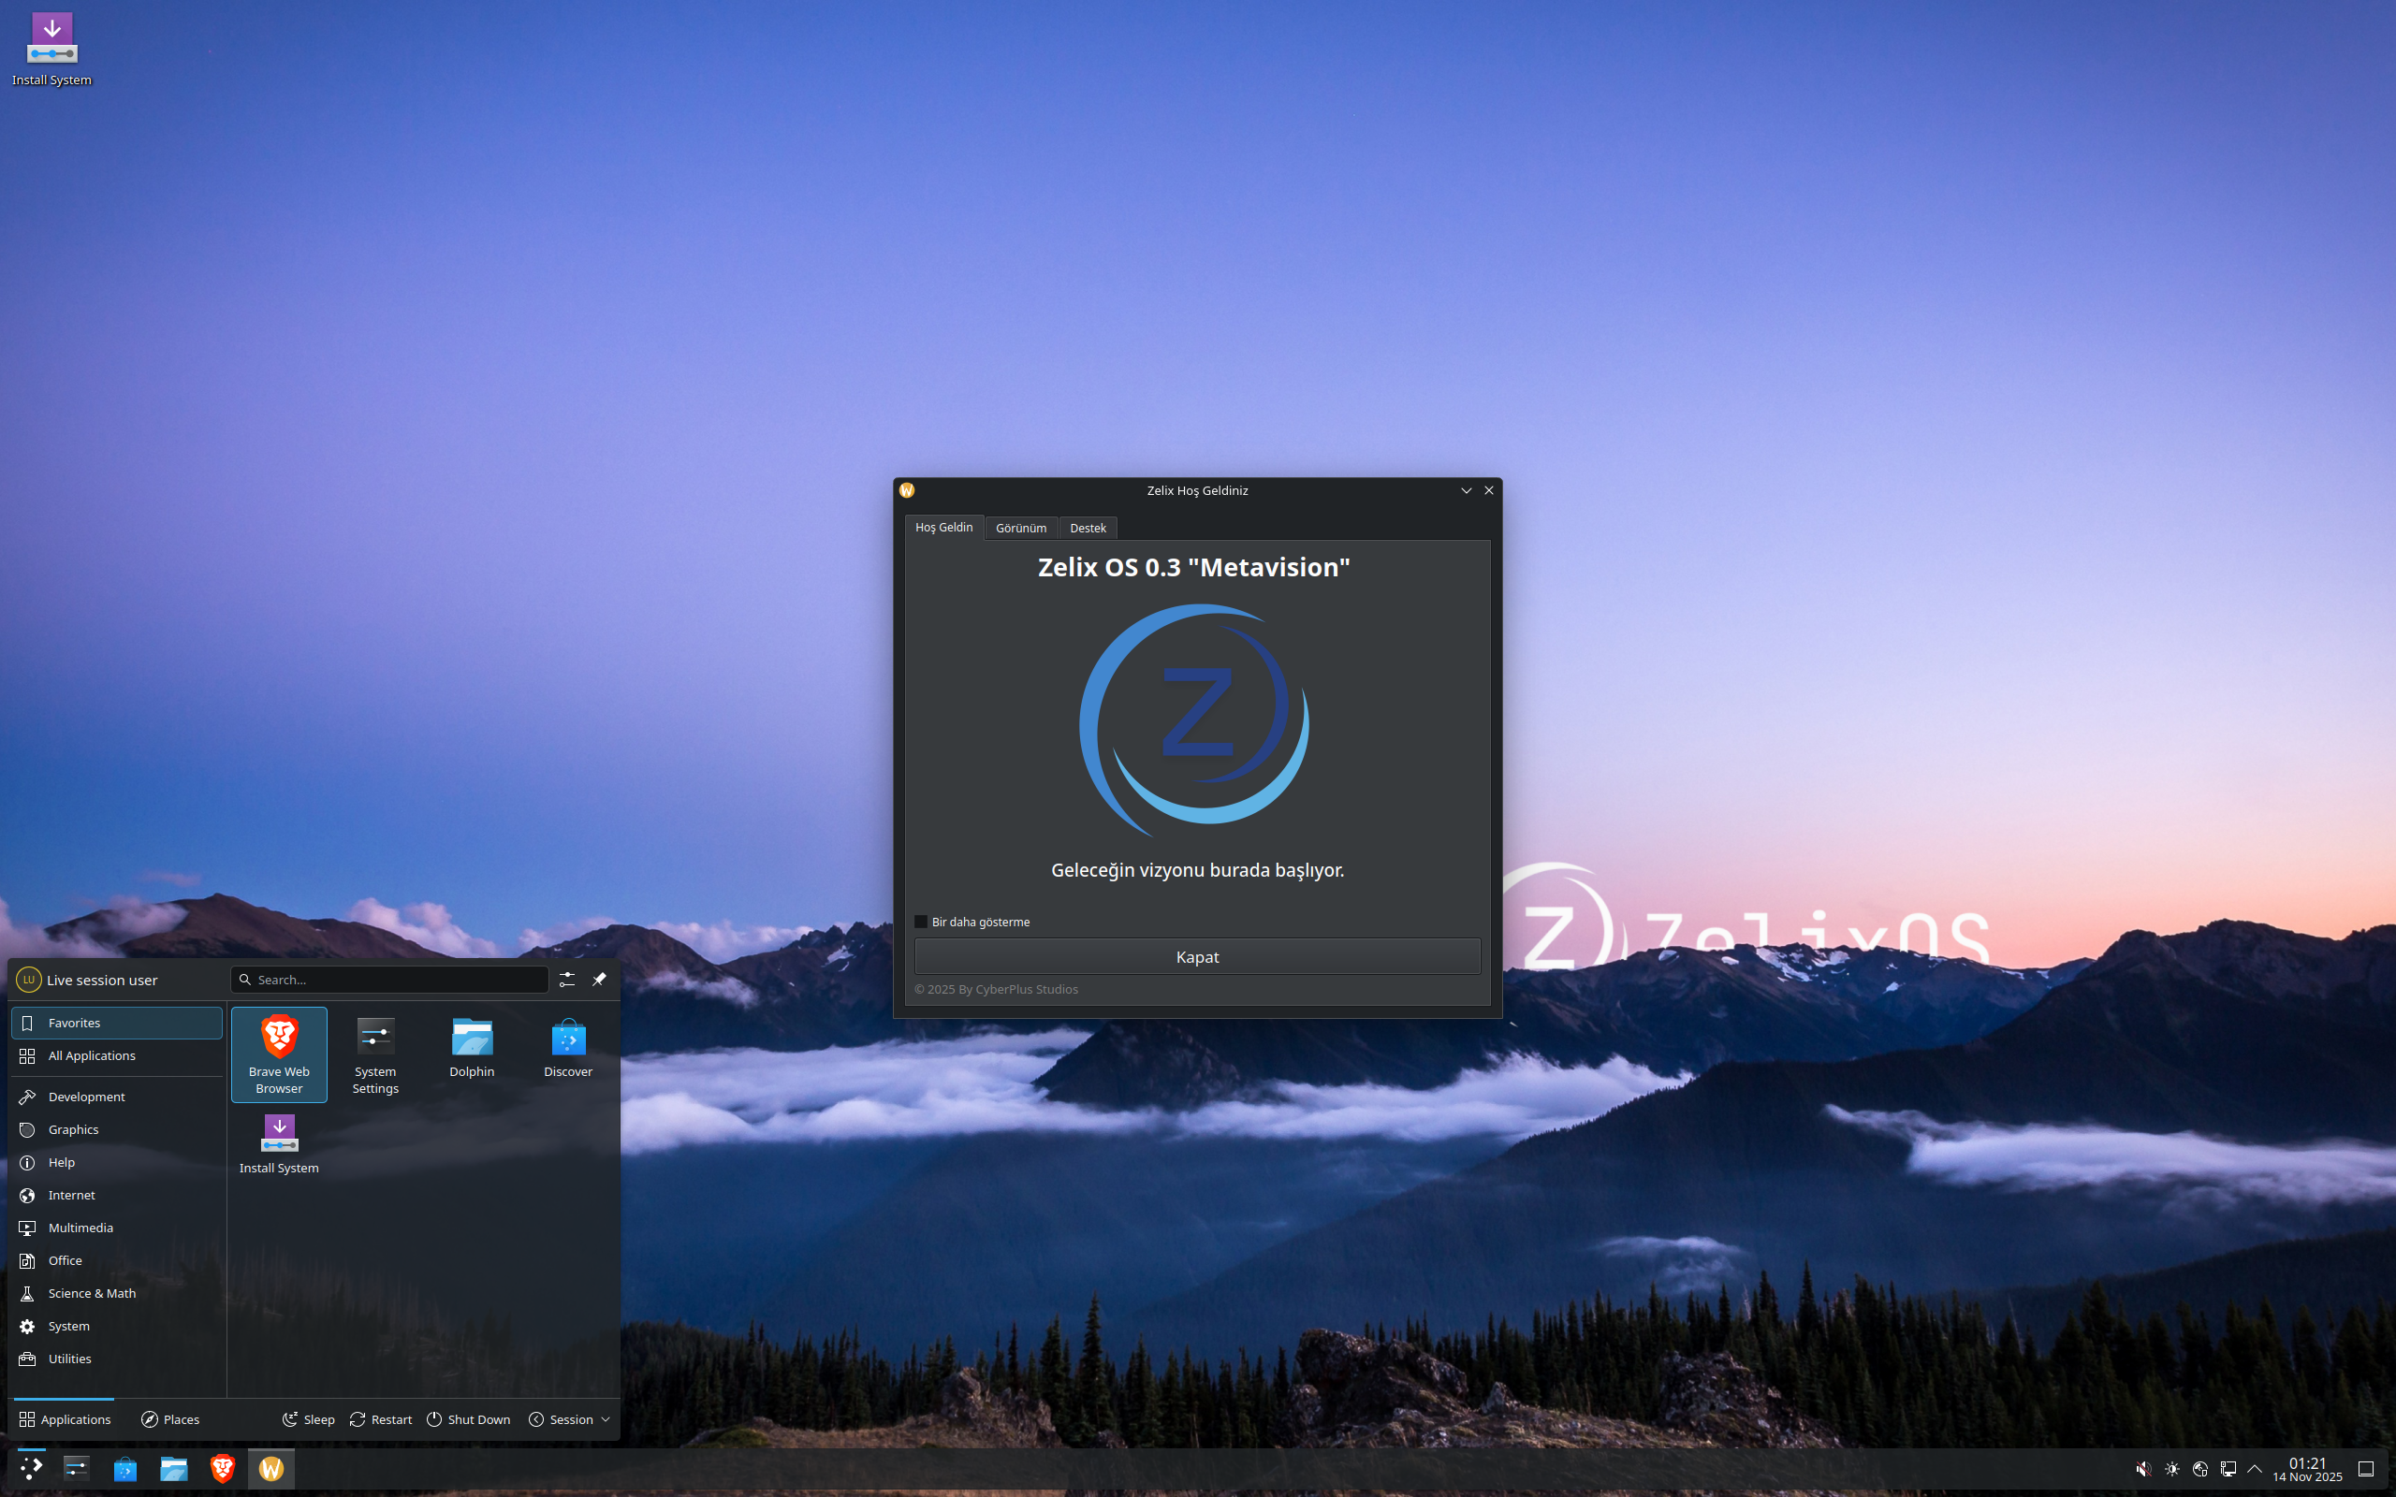2396x1497 pixels.
Task: Open Discover store from the taskbar
Action: pyautogui.click(x=124, y=1468)
